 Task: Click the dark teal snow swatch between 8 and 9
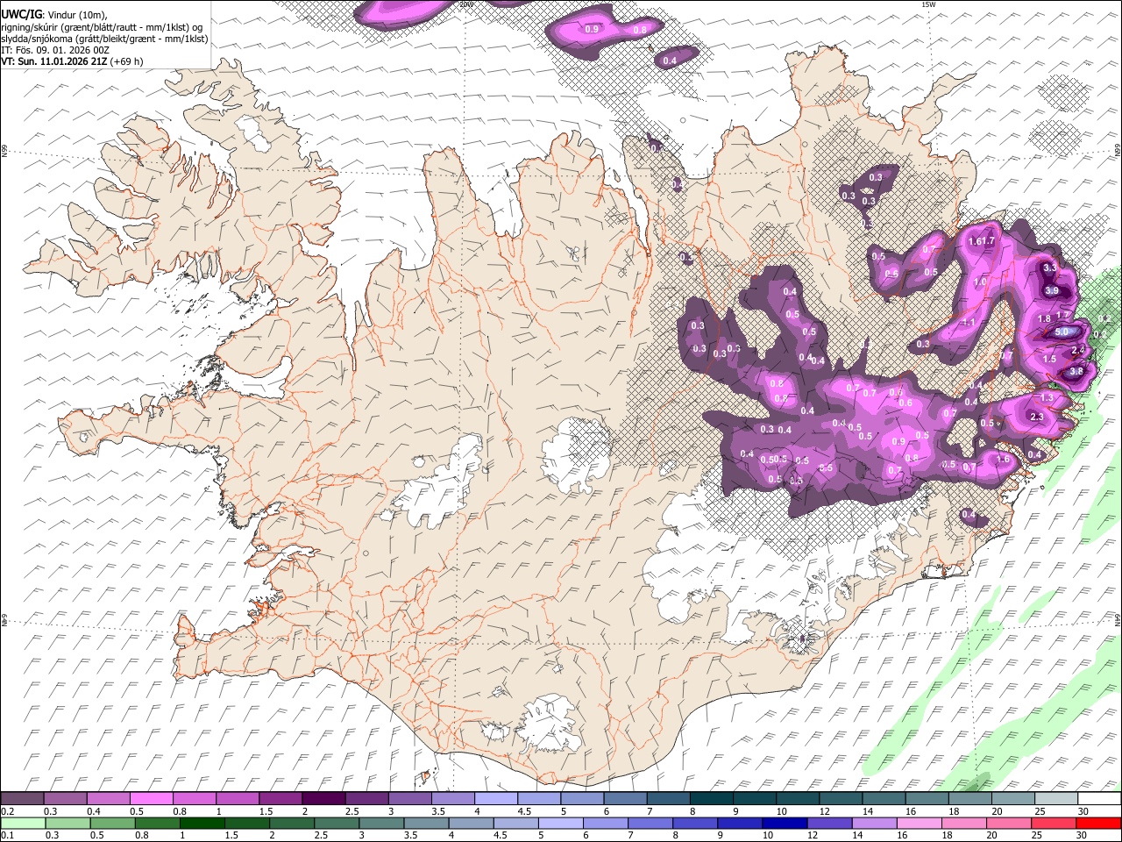pos(711,799)
